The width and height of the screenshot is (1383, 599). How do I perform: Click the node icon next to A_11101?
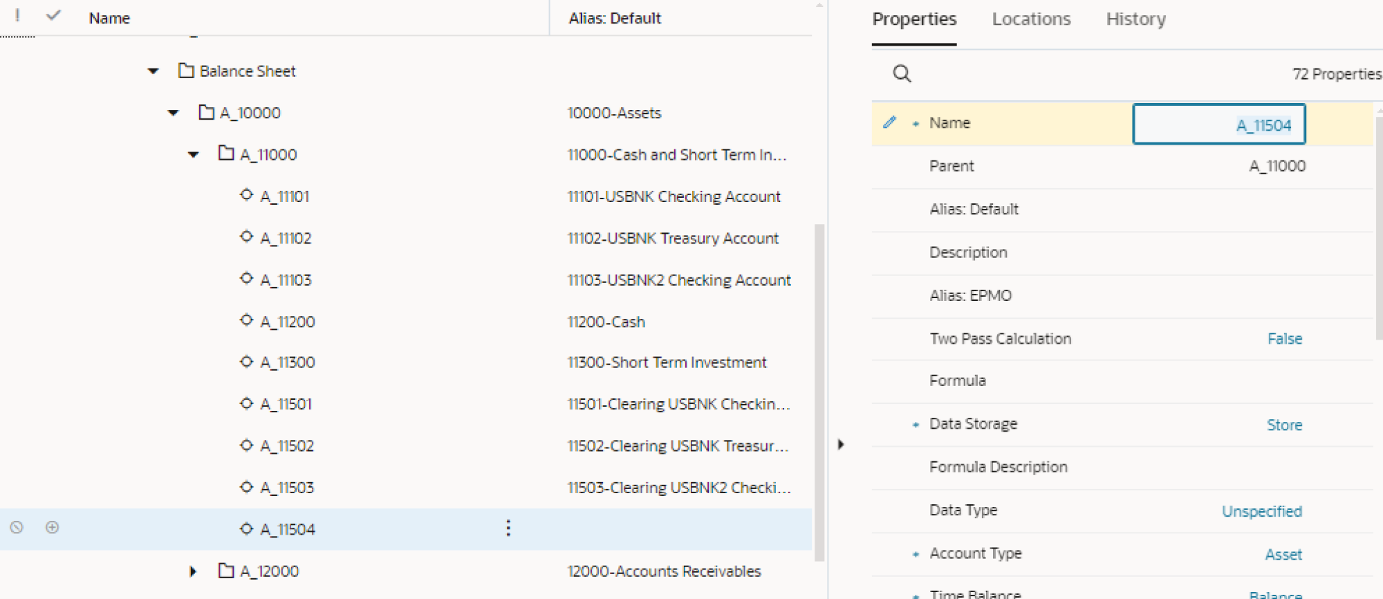coord(246,195)
